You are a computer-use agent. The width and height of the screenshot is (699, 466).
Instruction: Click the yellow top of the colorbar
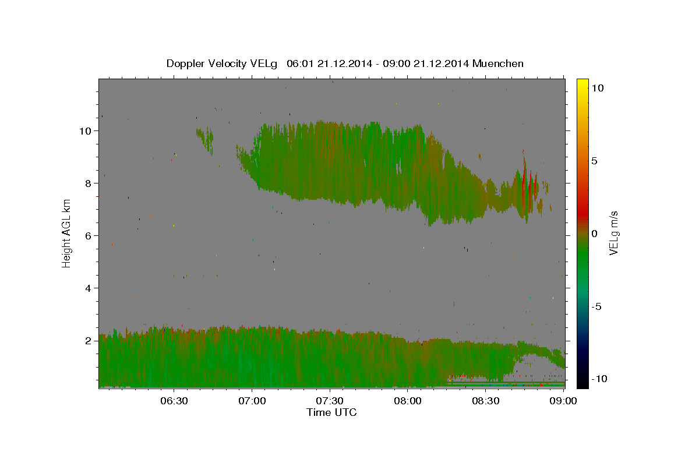click(582, 83)
